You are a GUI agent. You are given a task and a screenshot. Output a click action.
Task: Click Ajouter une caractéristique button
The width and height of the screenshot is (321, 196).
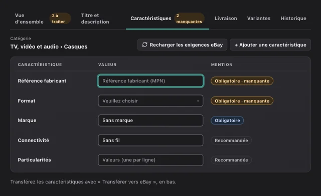pyautogui.click(x=270, y=44)
